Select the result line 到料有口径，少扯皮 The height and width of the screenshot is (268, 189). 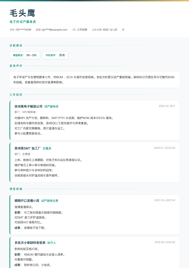point(38,265)
